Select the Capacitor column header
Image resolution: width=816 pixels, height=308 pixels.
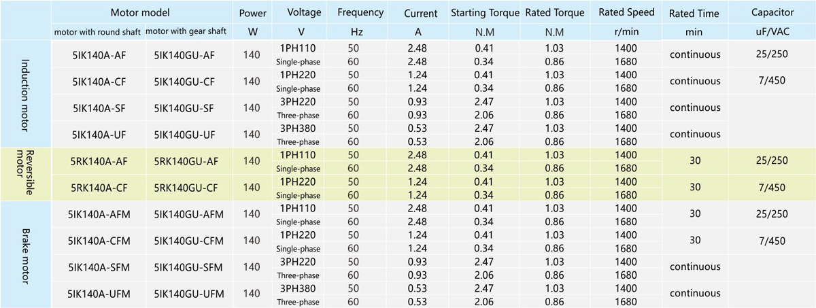click(x=772, y=13)
